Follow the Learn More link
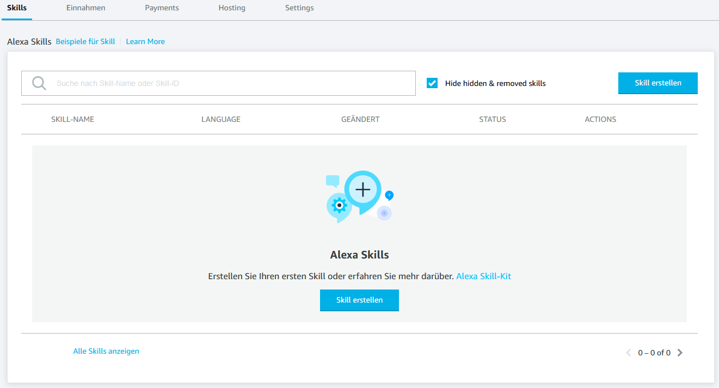 [x=145, y=41]
